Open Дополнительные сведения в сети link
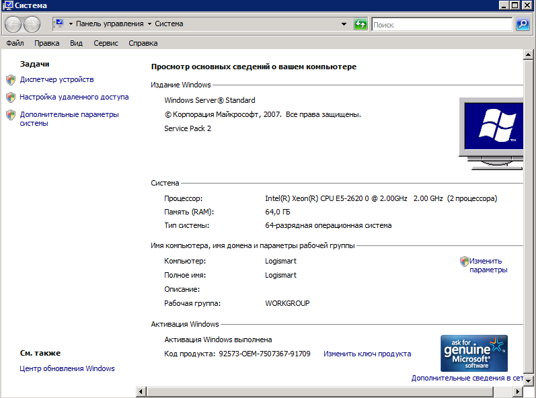This screenshot has width=536, height=398. pos(467,378)
